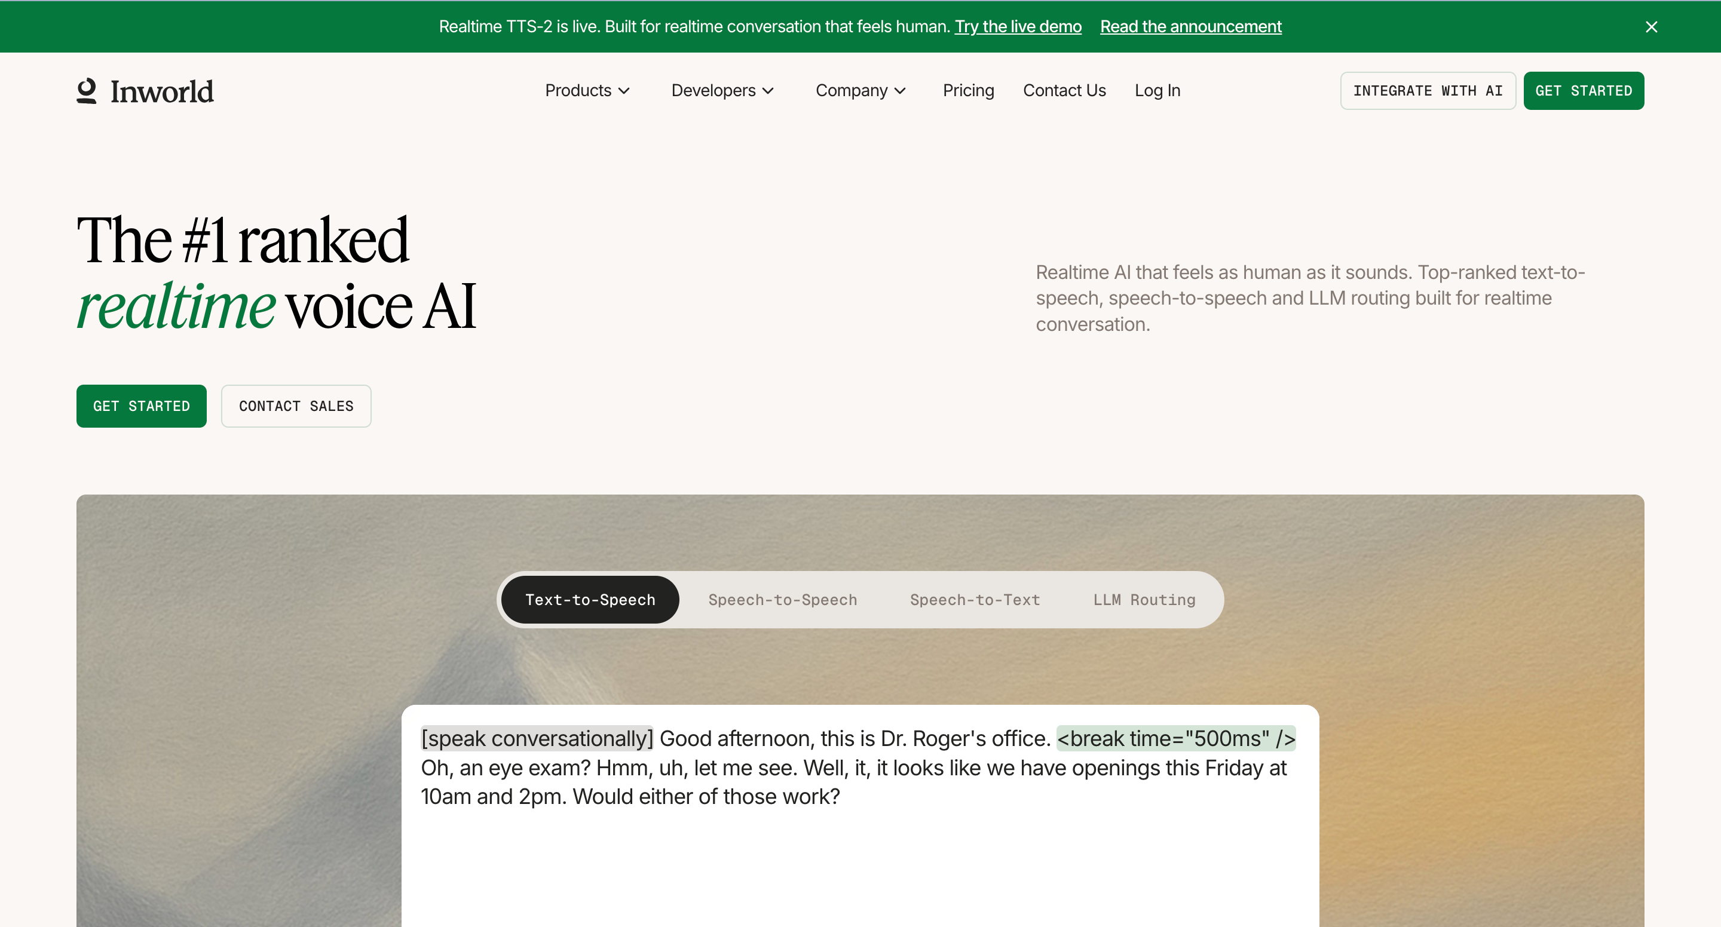Click the 'The #1 ranked' headline
The height and width of the screenshot is (927, 1721).
coord(243,240)
